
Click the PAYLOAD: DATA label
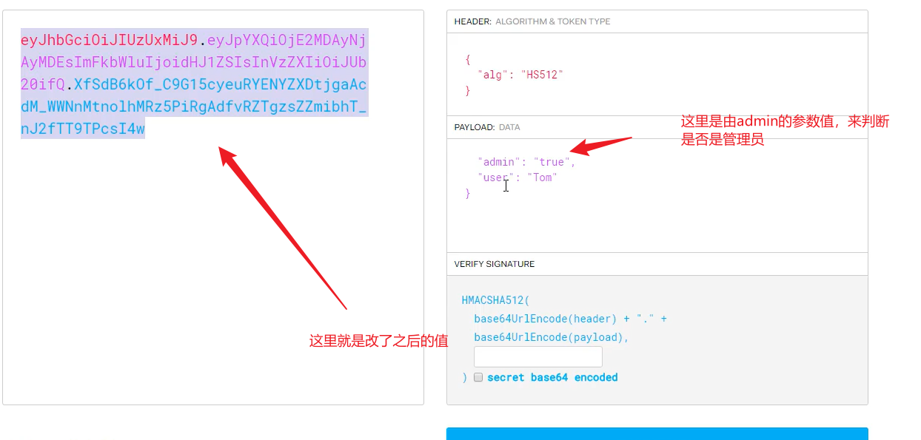click(487, 127)
